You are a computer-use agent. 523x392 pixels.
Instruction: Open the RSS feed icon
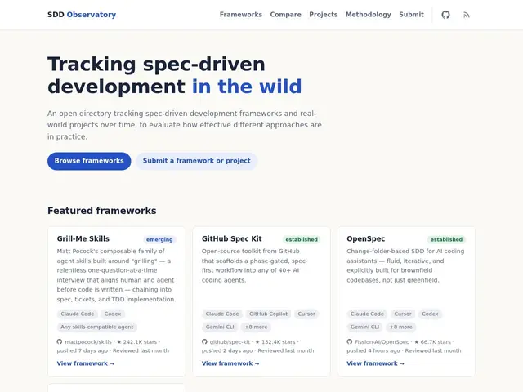(x=467, y=15)
